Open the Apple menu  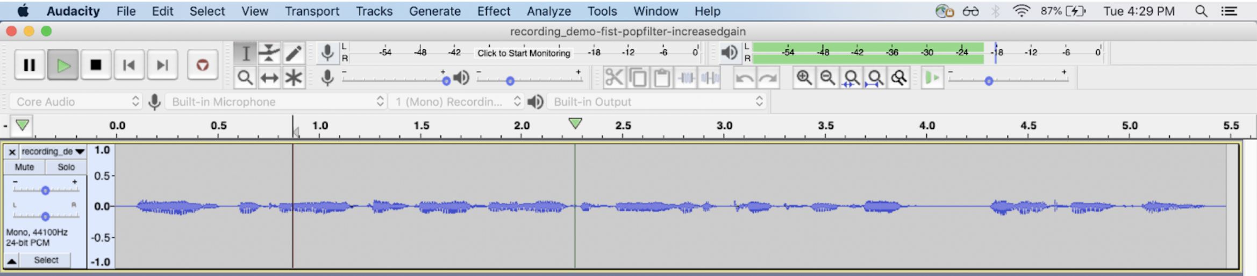24,11
